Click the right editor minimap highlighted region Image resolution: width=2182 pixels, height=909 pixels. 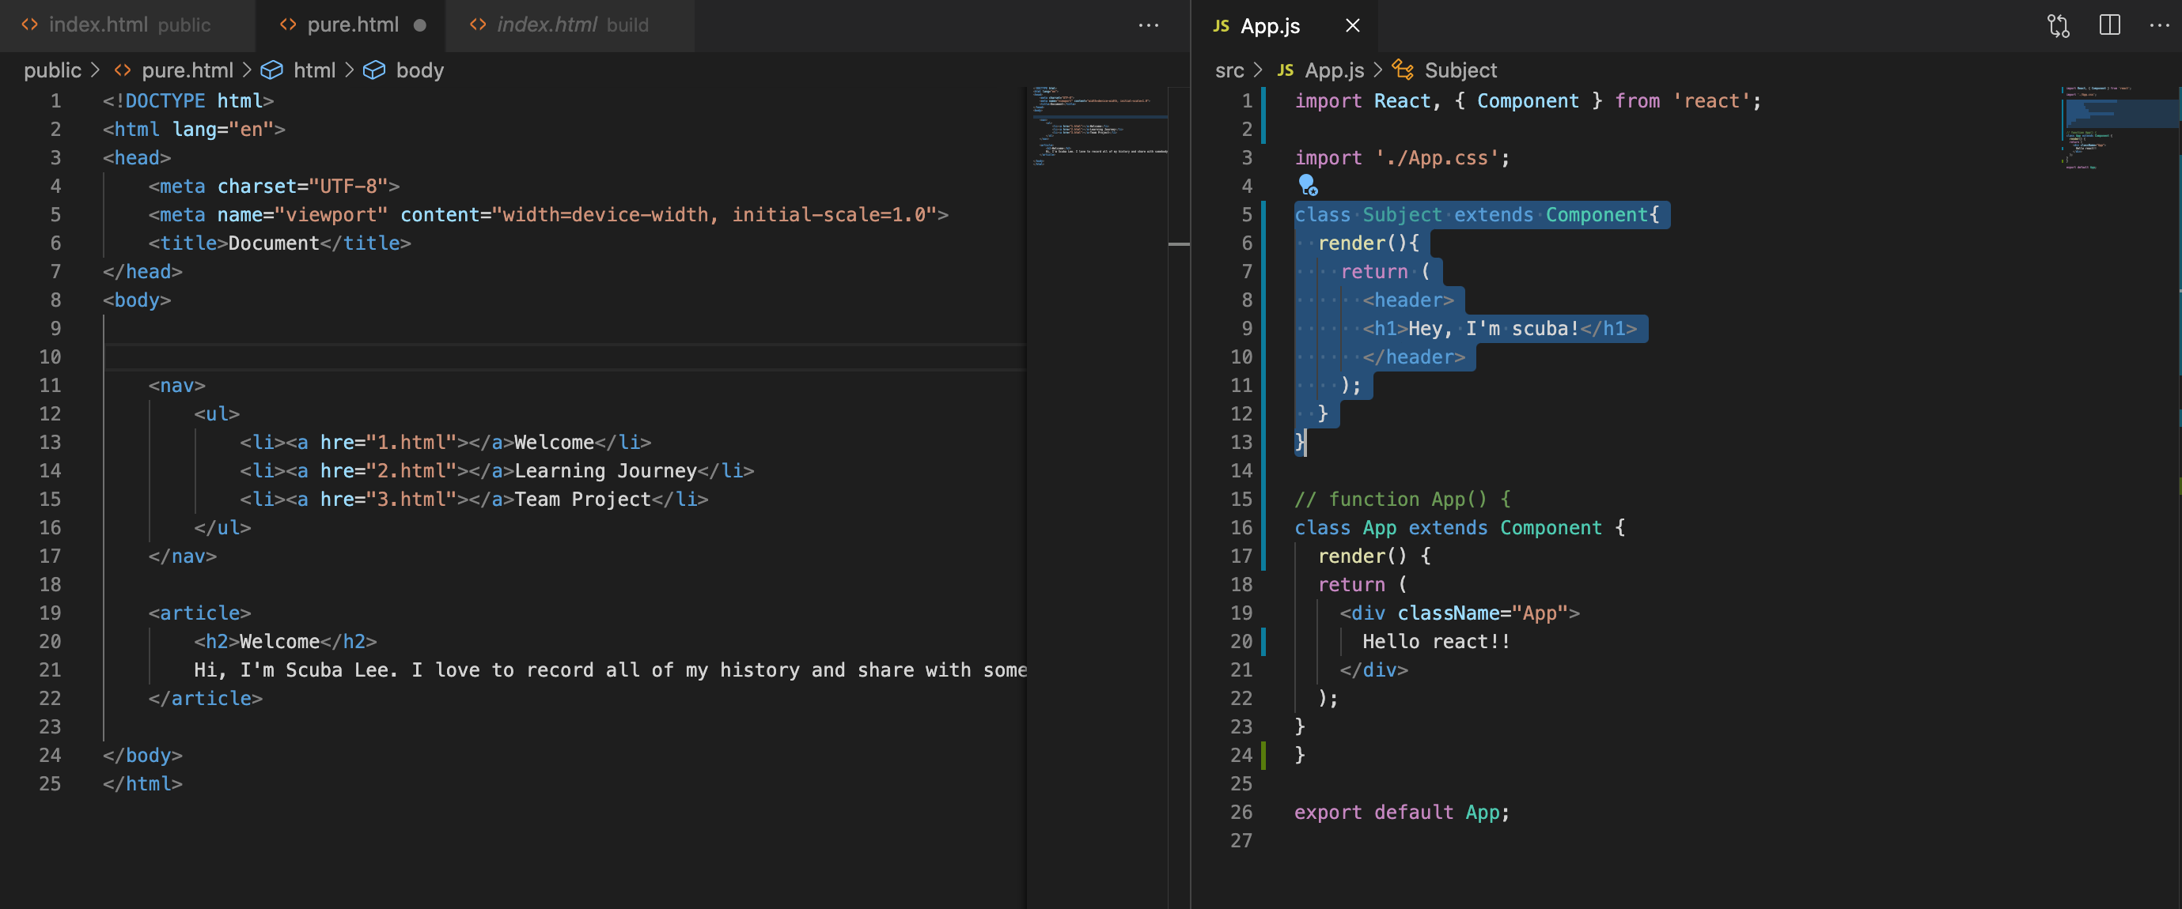coord(2118,112)
